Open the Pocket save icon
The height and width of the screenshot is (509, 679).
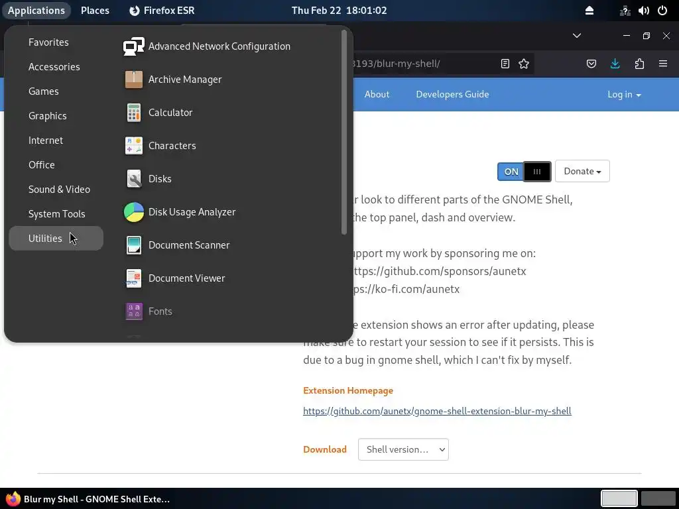point(591,64)
